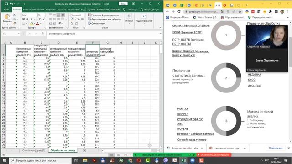Screen dimensions: 292x164
Task: Click the prezi.com address bar
Action: [213, 12]
